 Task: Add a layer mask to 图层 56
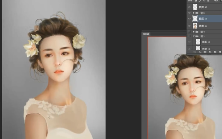[205, 52]
